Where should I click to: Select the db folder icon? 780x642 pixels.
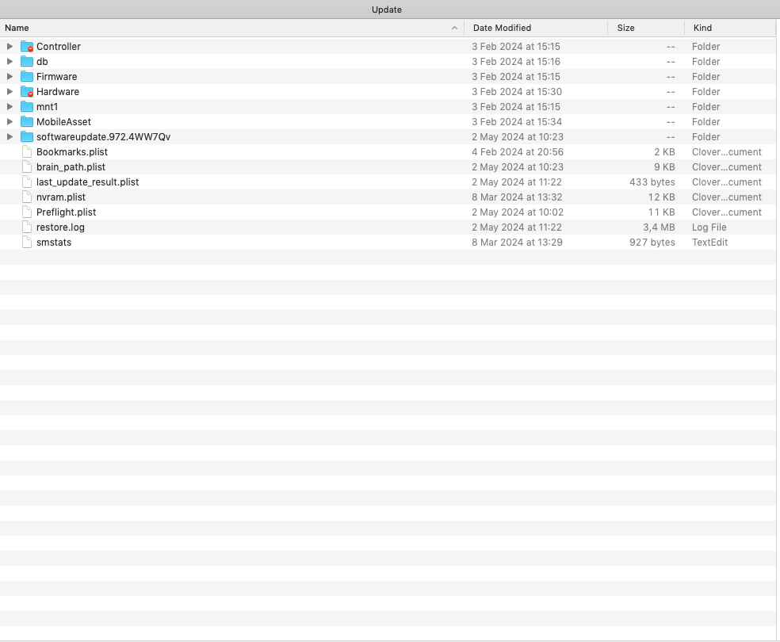point(27,62)
